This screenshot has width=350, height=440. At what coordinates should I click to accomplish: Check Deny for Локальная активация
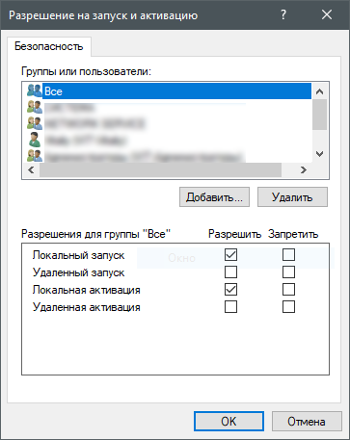288,290
